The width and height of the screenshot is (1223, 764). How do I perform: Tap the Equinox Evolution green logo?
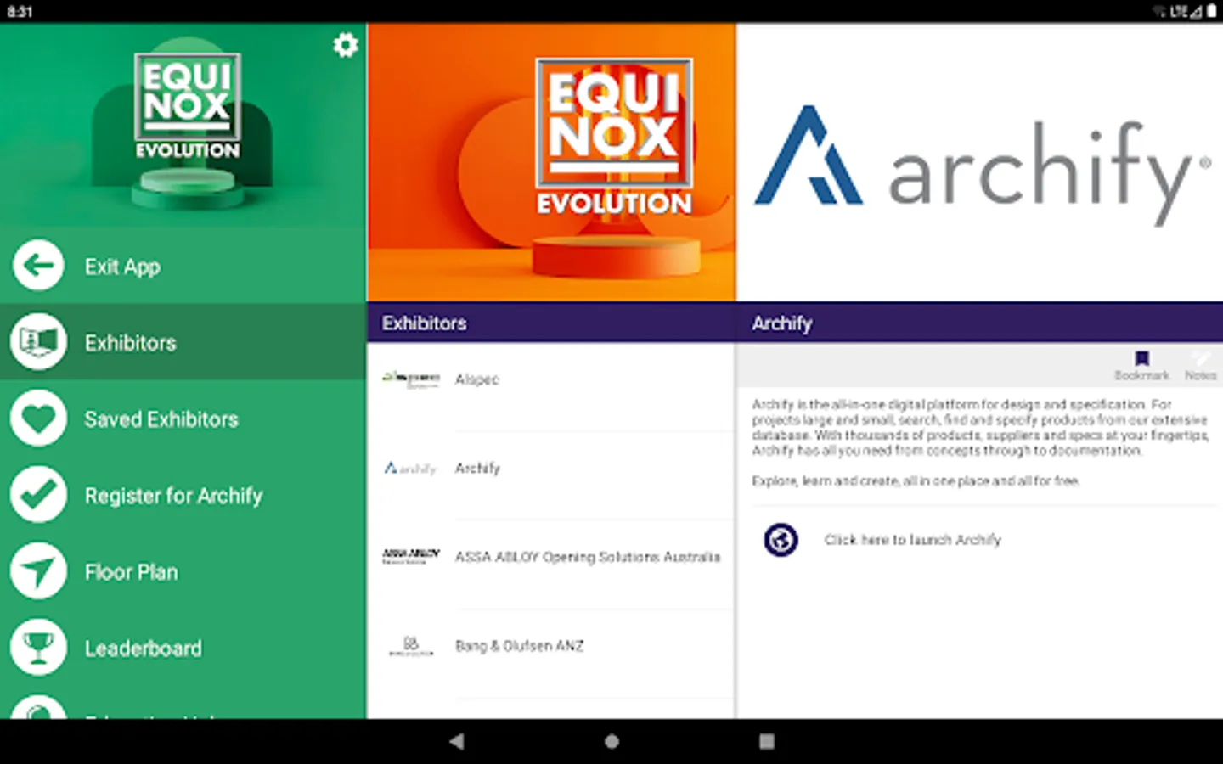tap(188, 107)
